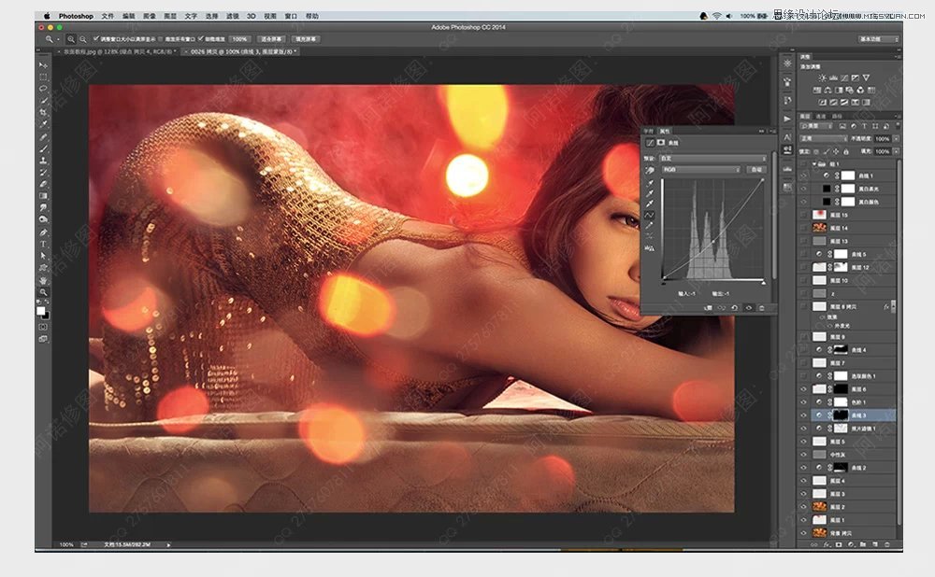935x577 pixels.
Task: Click the 100% zoom button in options bar
Action: click(x=239, y=39)
